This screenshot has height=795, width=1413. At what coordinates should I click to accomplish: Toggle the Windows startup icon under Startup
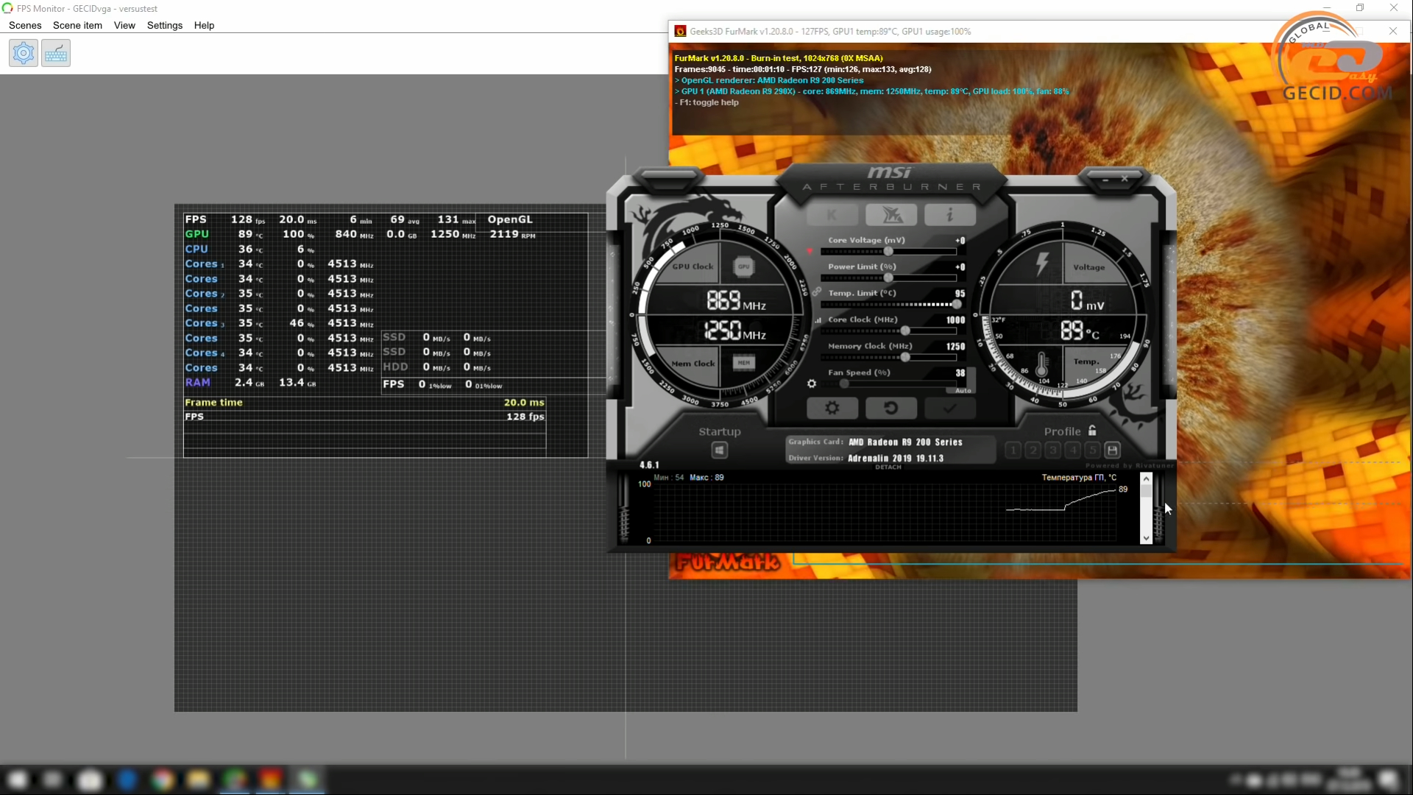[720, 450]
